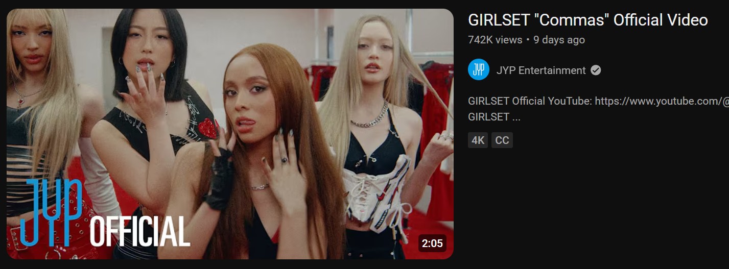The height and width of the screenshot is (269, 729).
Task: Click the black fingerless glove in the thumbnail
Action: [220, 179]
